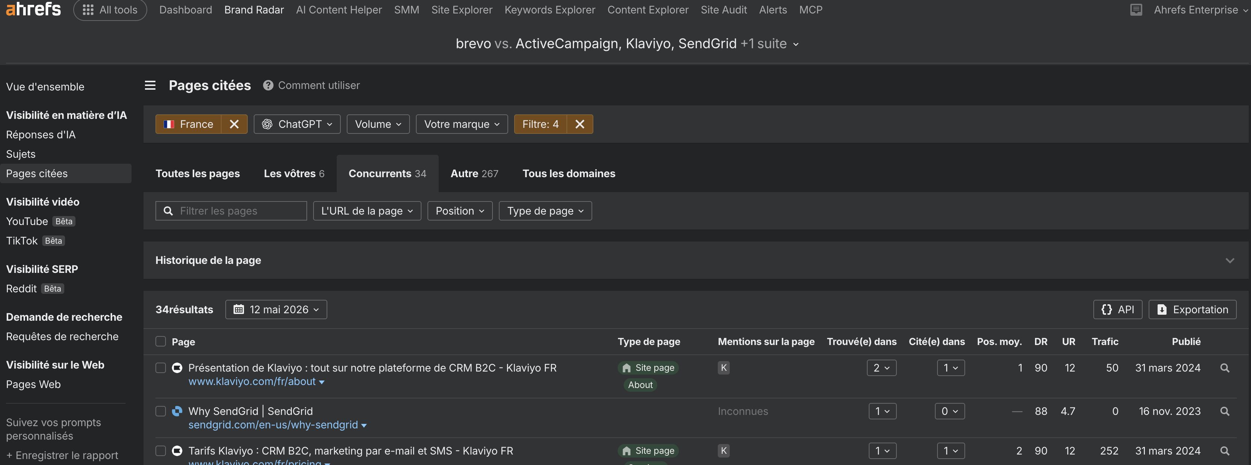Open Requêtes de recherche in sidebar
This screenshot has height=465, width=1251.
click(x=62, y=337)
